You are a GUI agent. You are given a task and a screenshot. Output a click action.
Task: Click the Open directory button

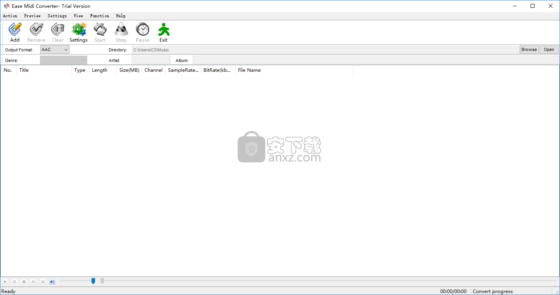tap(549, 50)
